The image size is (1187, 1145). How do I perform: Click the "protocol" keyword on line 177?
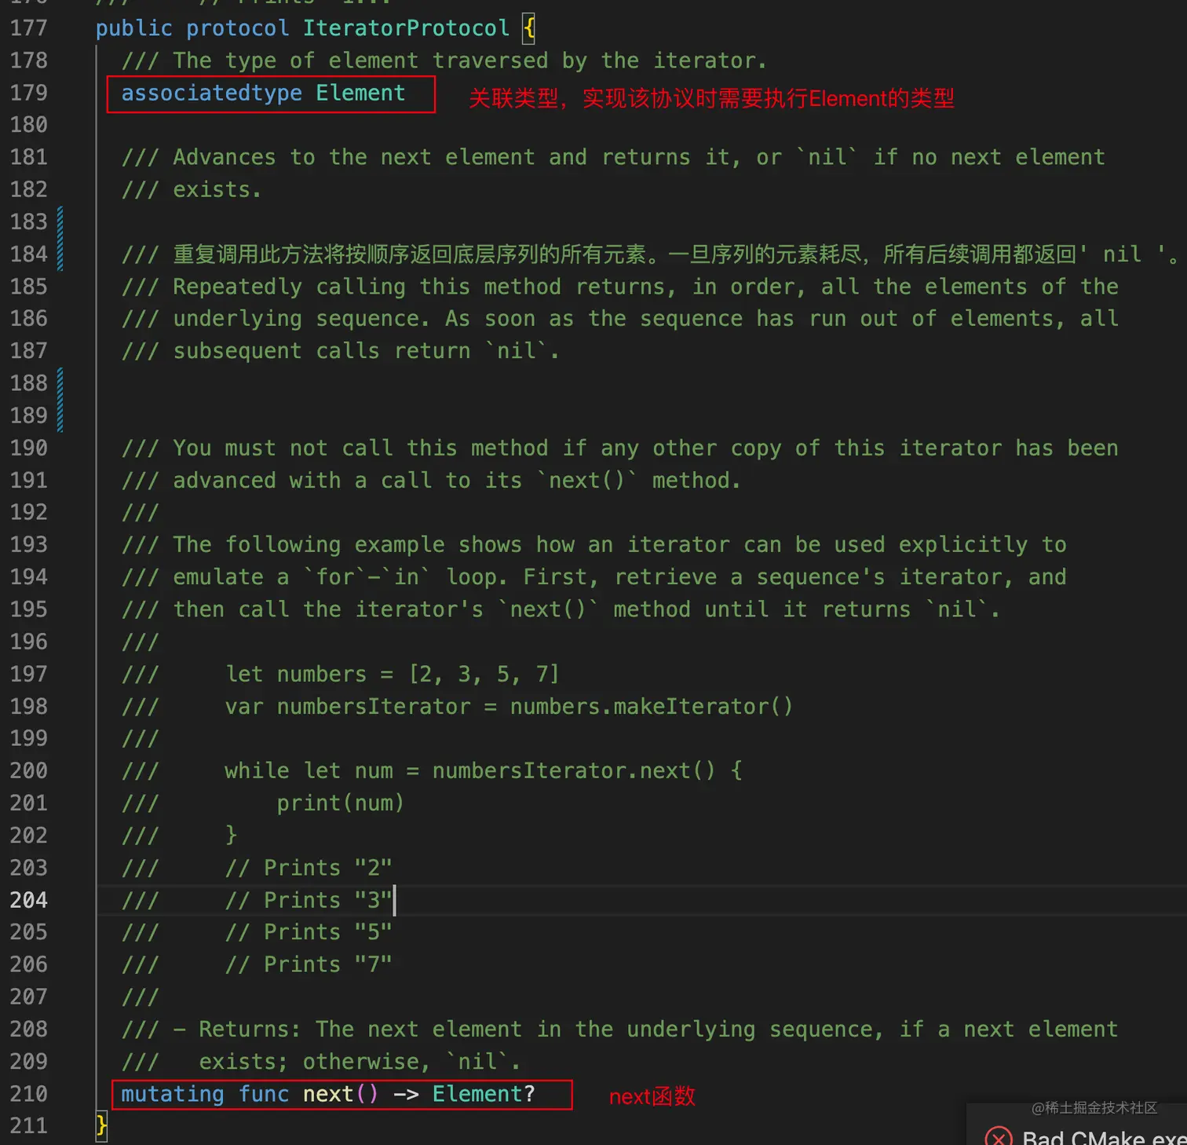pos(238,28)
